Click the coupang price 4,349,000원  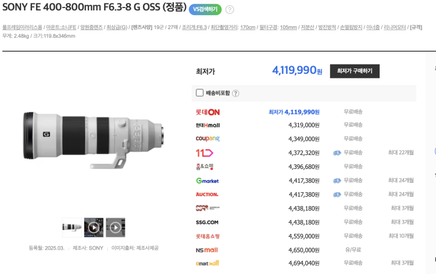point(304,139)
